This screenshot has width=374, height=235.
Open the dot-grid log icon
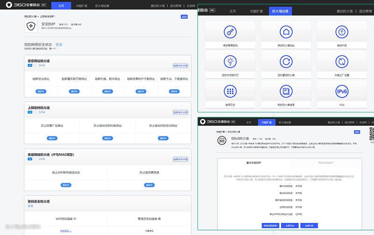point(230,91)
